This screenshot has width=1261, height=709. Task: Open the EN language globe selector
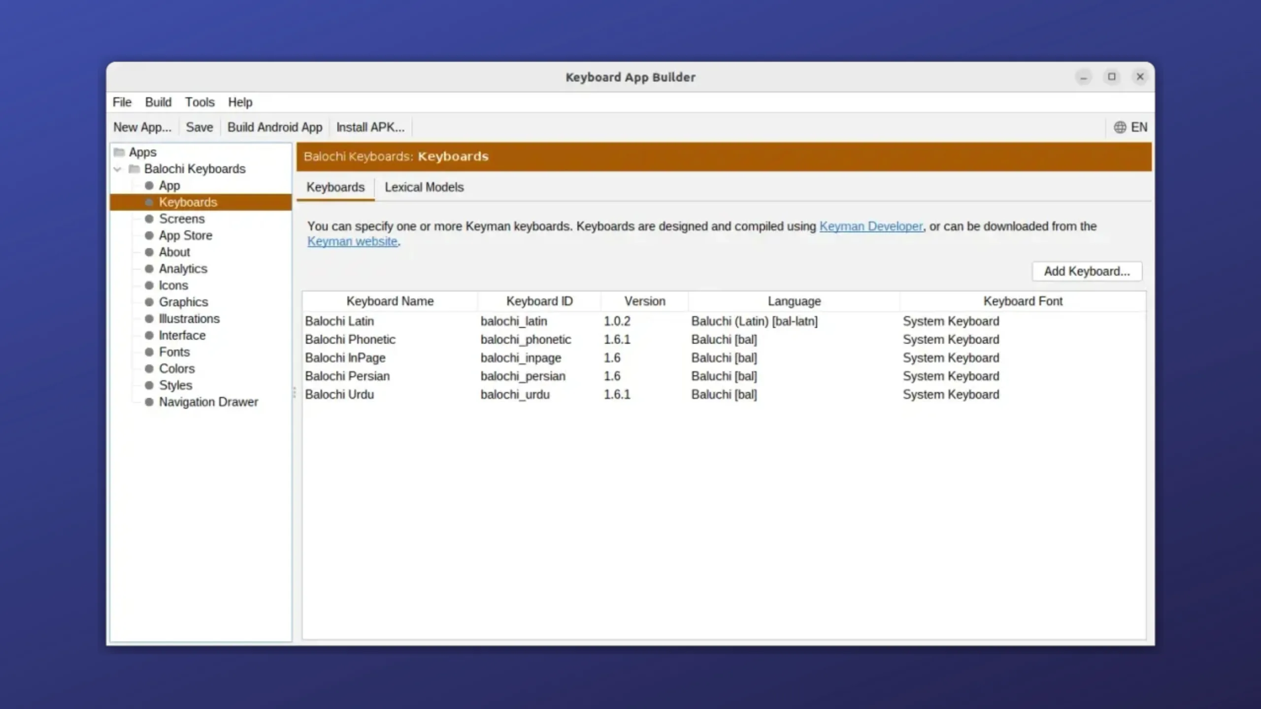point(1130,127)
